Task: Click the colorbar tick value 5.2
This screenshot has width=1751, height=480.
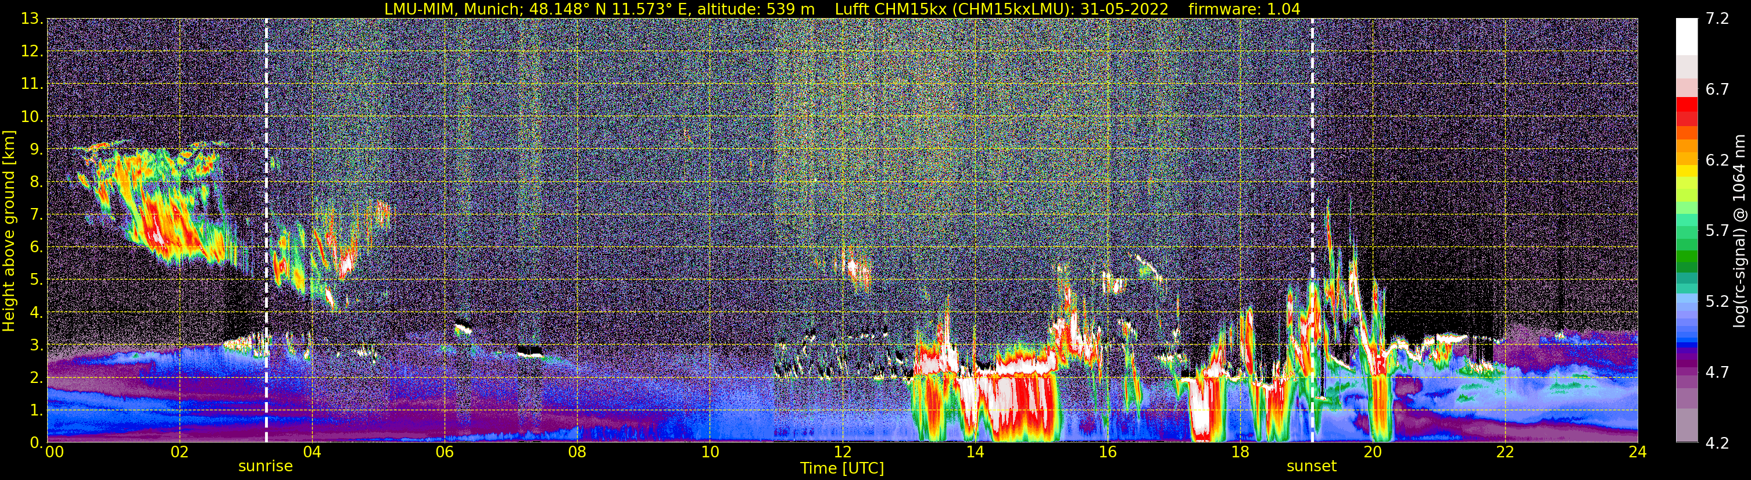Action: click(x=1717, y=301)
